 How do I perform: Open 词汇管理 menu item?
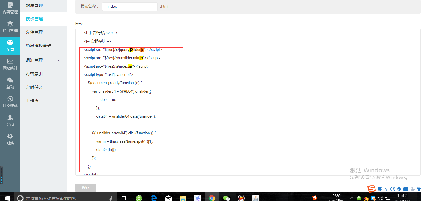pos(34,60)
